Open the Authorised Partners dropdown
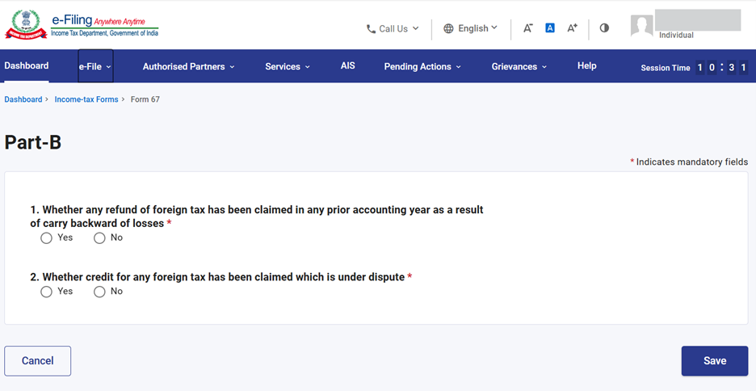Image resolution: width=756 pixels, height=391 pixels. (x=188, y=67)
